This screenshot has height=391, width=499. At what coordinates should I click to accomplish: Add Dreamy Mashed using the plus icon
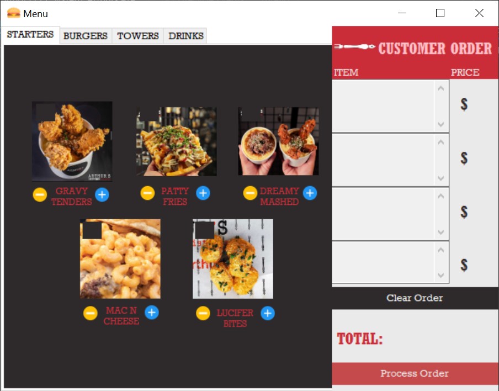(310, 193)
